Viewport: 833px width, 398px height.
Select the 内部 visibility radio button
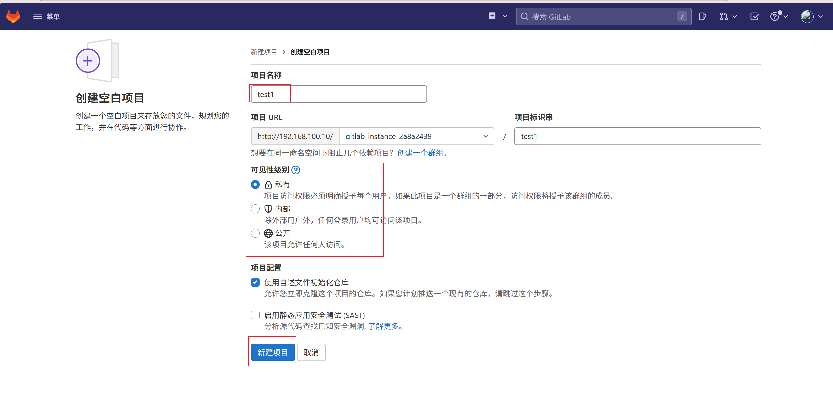[255, 209]
